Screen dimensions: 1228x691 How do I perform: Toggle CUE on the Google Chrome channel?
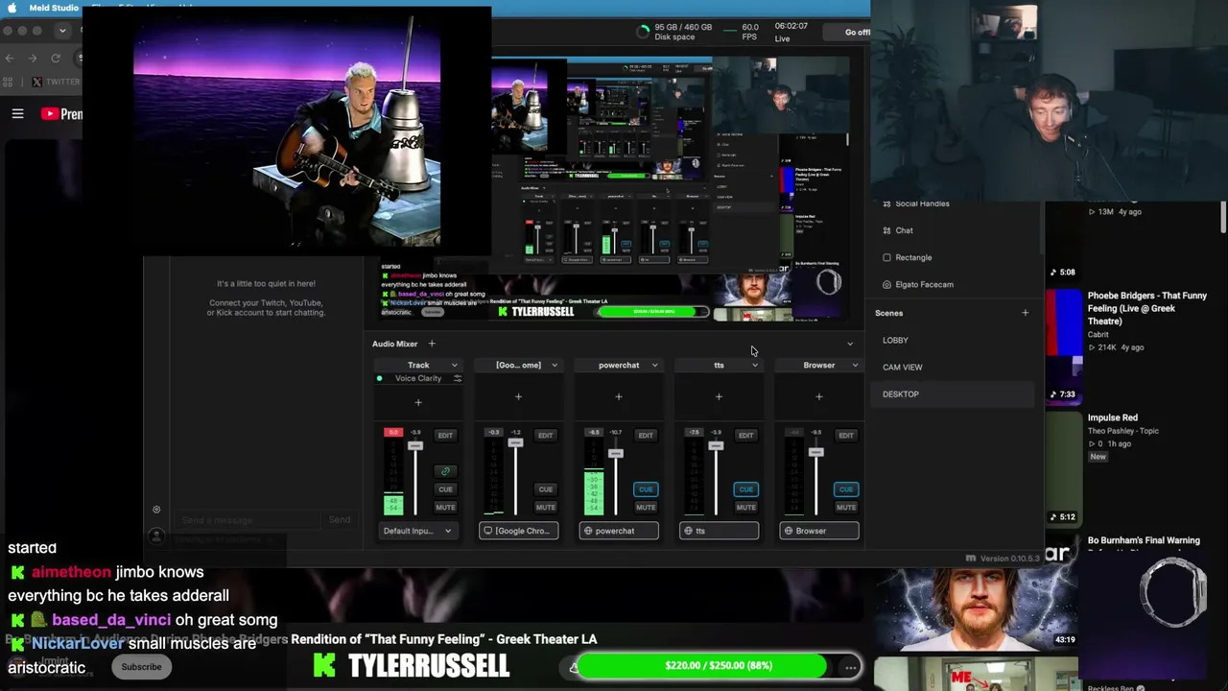pyautogui.click(x=545, y=489)
